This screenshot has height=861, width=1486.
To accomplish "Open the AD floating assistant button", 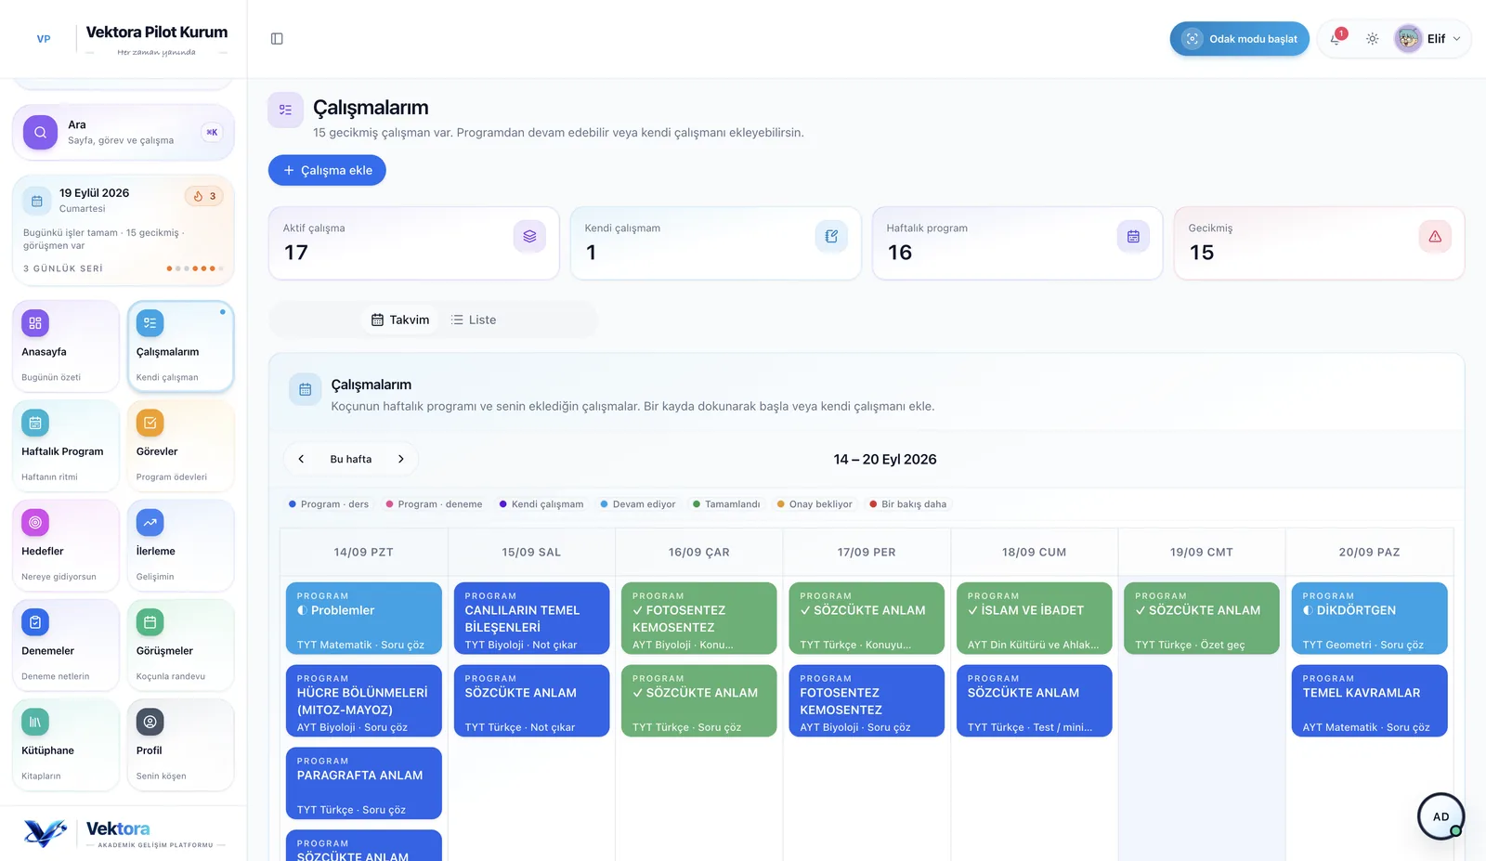I will (1440, 816).
